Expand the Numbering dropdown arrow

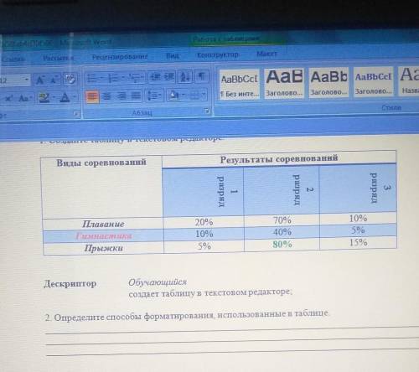pyautogui.click(x=122, y=77)
